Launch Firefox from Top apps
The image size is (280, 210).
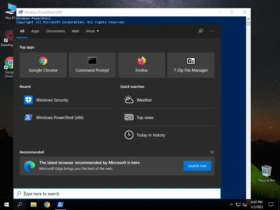coord(142,65)
